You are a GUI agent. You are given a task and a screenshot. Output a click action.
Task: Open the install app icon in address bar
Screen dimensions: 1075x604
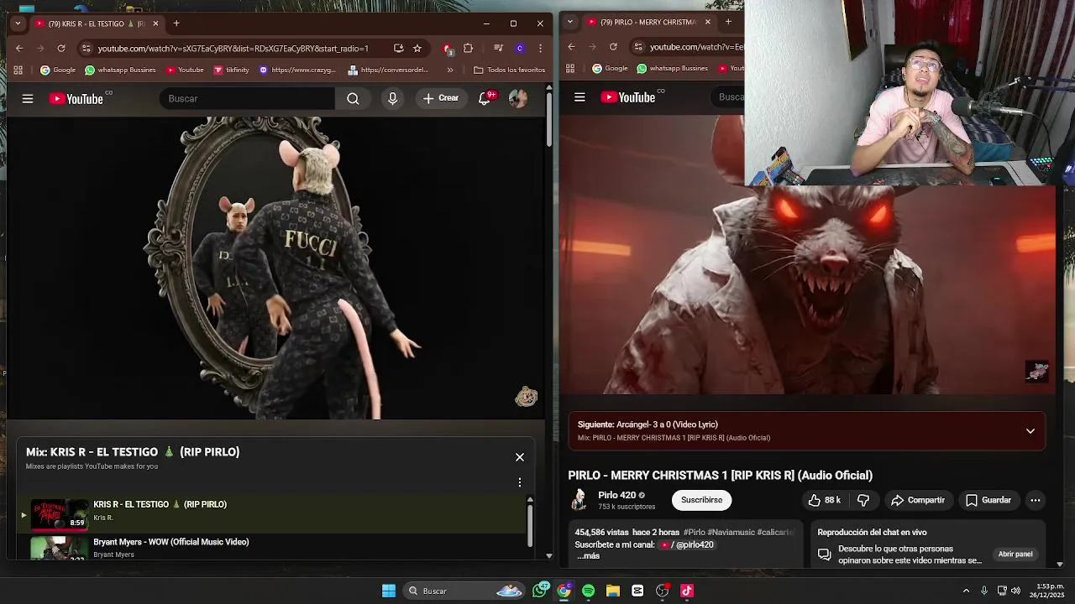pyautogui.click(x=398, y=49)
